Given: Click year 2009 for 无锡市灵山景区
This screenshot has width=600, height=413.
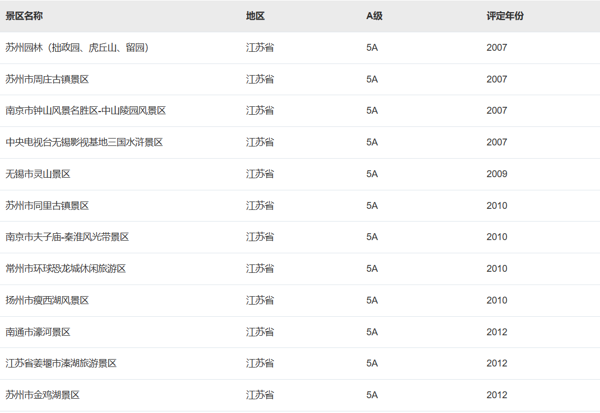Looking at the screenshot, I should point(497,174).
